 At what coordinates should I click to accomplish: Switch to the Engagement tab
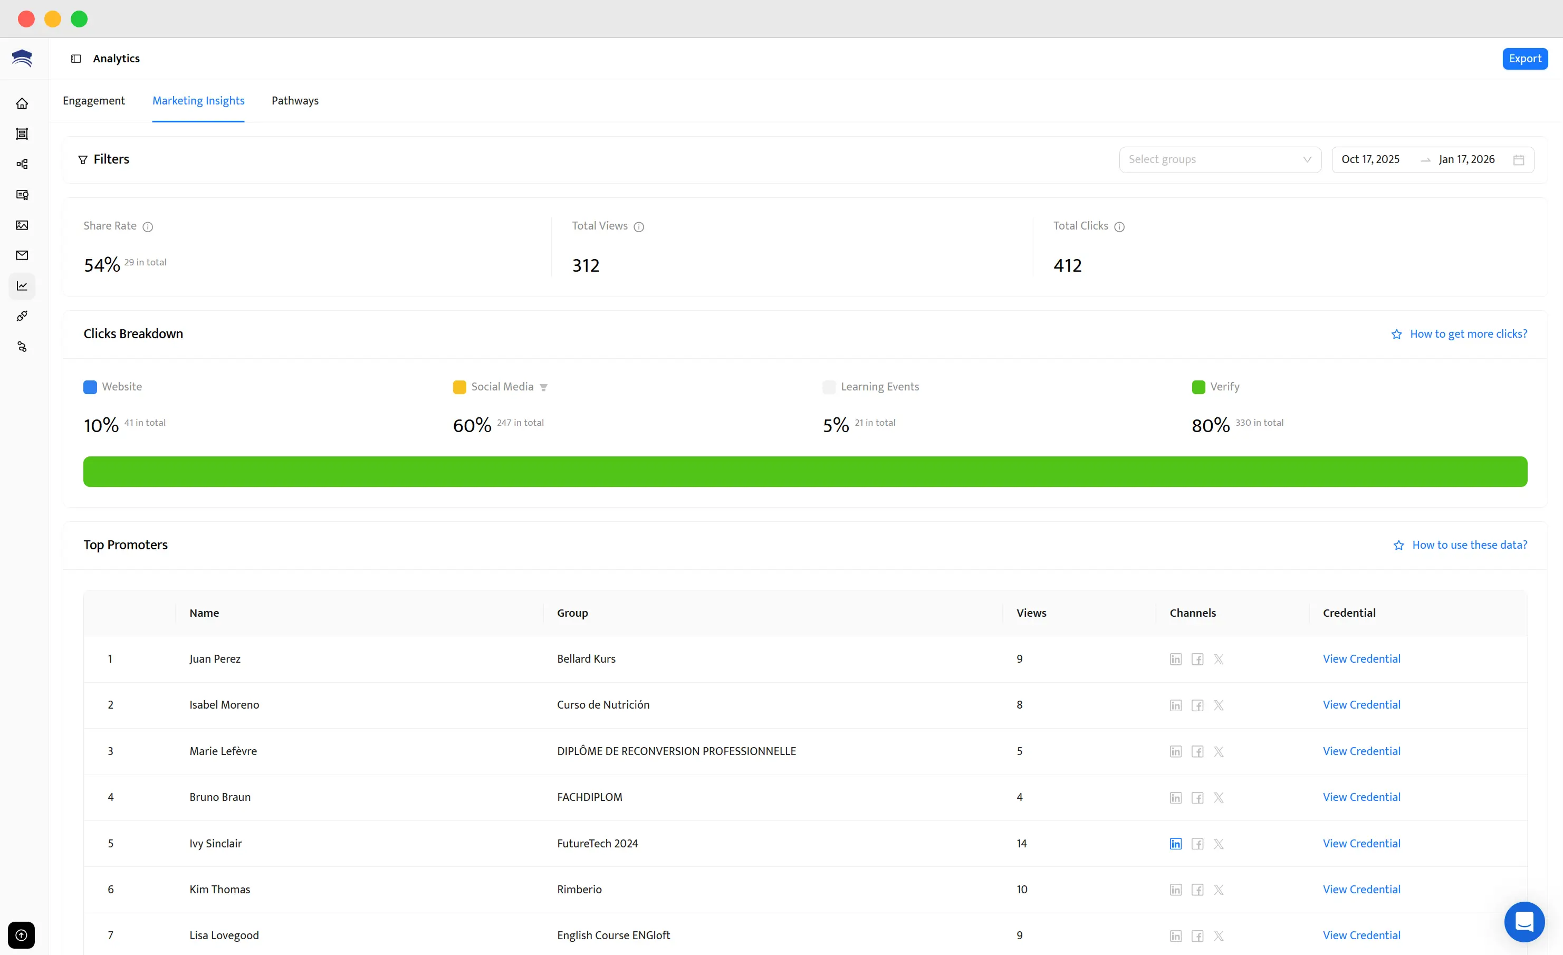coord(93,100)
